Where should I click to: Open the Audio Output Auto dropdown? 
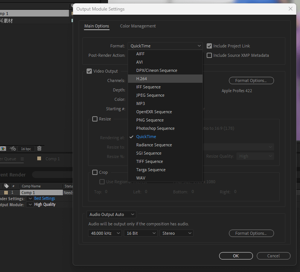point(111,214)
